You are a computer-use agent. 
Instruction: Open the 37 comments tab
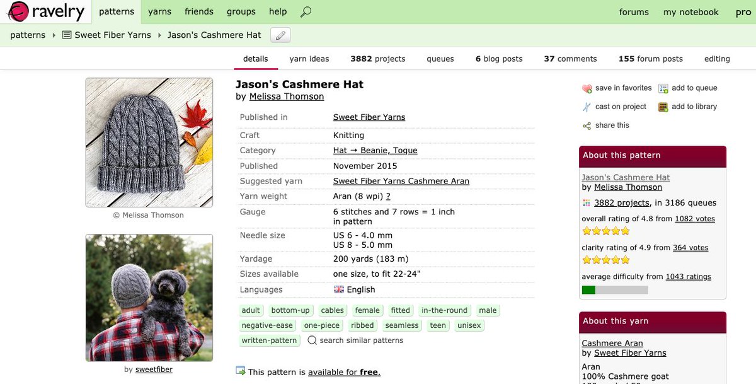coord(571,59)
